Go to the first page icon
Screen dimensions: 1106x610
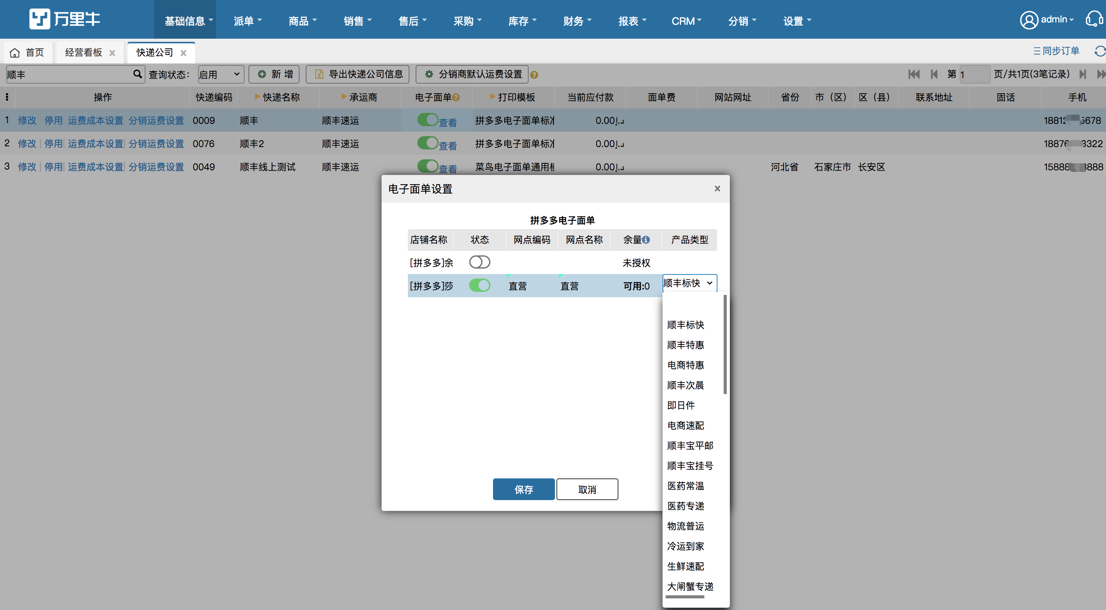[x=914, y=74]
